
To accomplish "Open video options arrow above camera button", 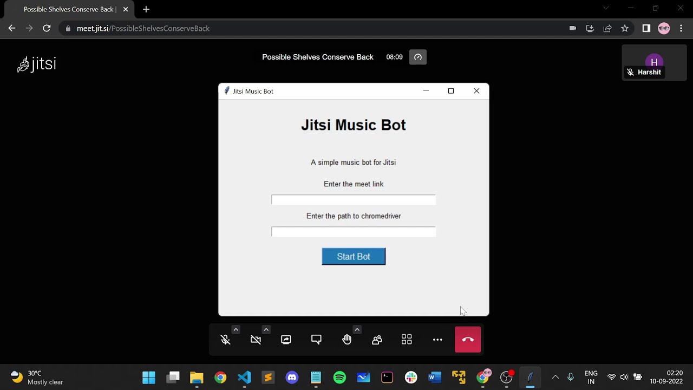I will click(266, 329).
